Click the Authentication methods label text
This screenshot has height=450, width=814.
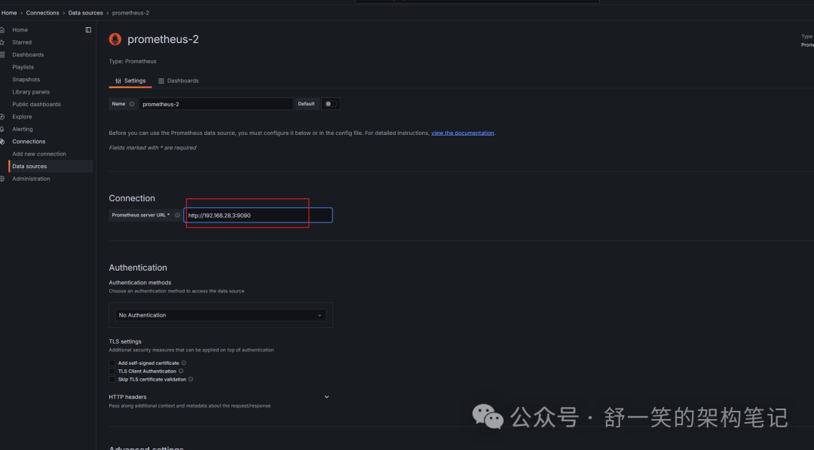point(139,283)
